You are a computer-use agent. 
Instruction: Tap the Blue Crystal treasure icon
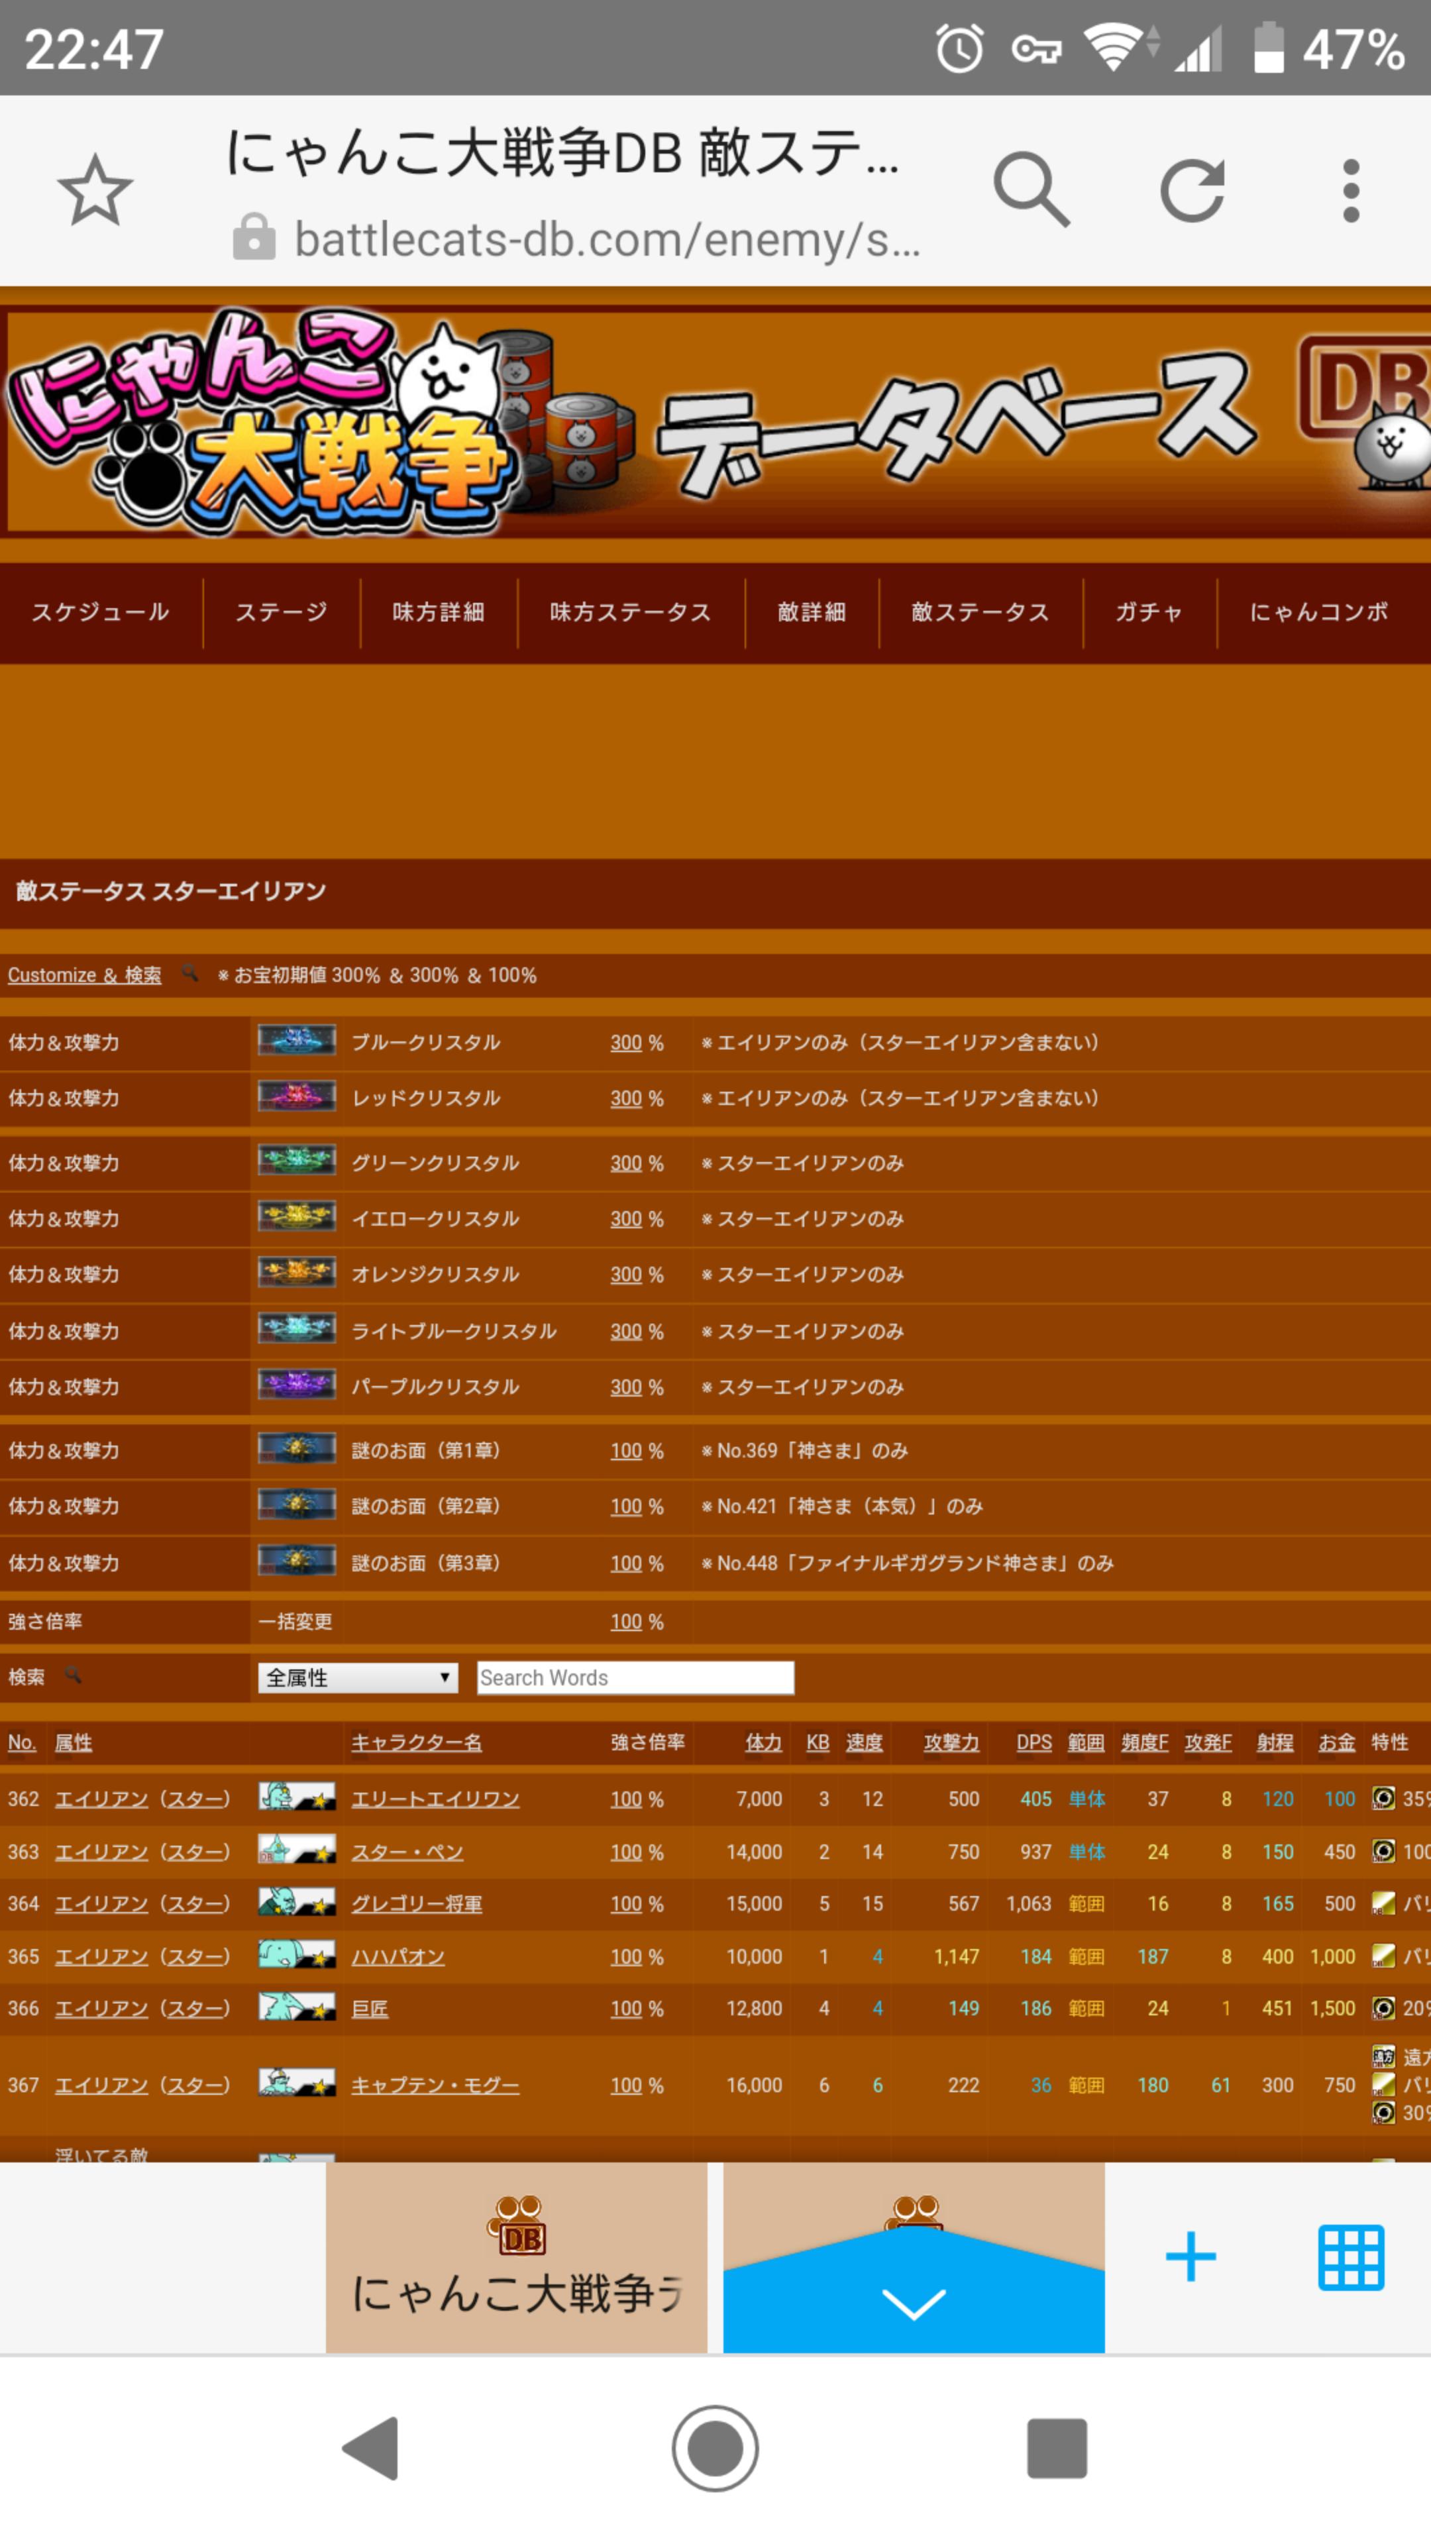296,1041
